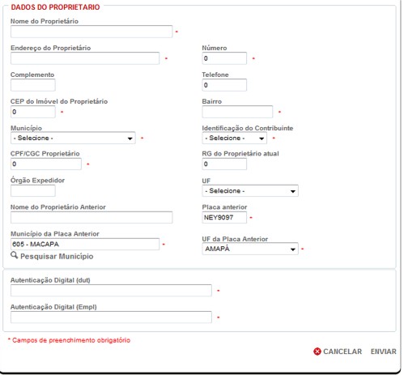Focus the Nome do Proprietário field

point(91,32)
